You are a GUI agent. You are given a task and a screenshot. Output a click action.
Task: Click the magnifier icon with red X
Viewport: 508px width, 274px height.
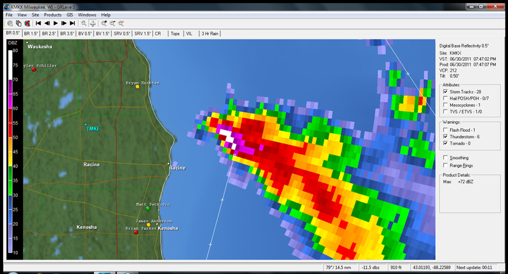point(121,23)
